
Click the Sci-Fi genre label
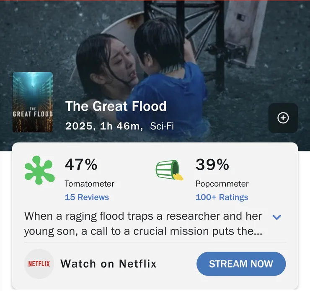[x=162, y=126]
